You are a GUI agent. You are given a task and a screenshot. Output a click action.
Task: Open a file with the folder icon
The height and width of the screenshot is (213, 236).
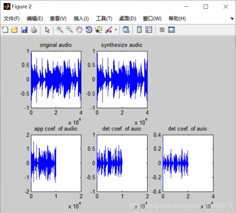click(15, 30)
